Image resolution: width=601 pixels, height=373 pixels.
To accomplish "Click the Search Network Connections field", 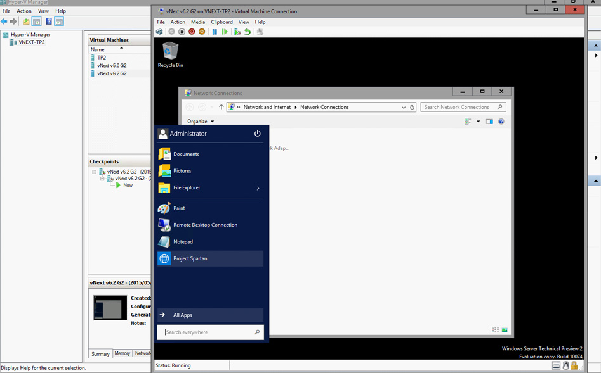I will pyautogui.click(x=463, y=107).
